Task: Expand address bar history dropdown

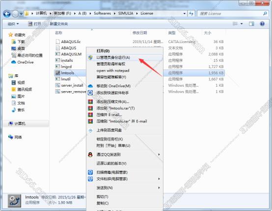Action: point(185,14)
